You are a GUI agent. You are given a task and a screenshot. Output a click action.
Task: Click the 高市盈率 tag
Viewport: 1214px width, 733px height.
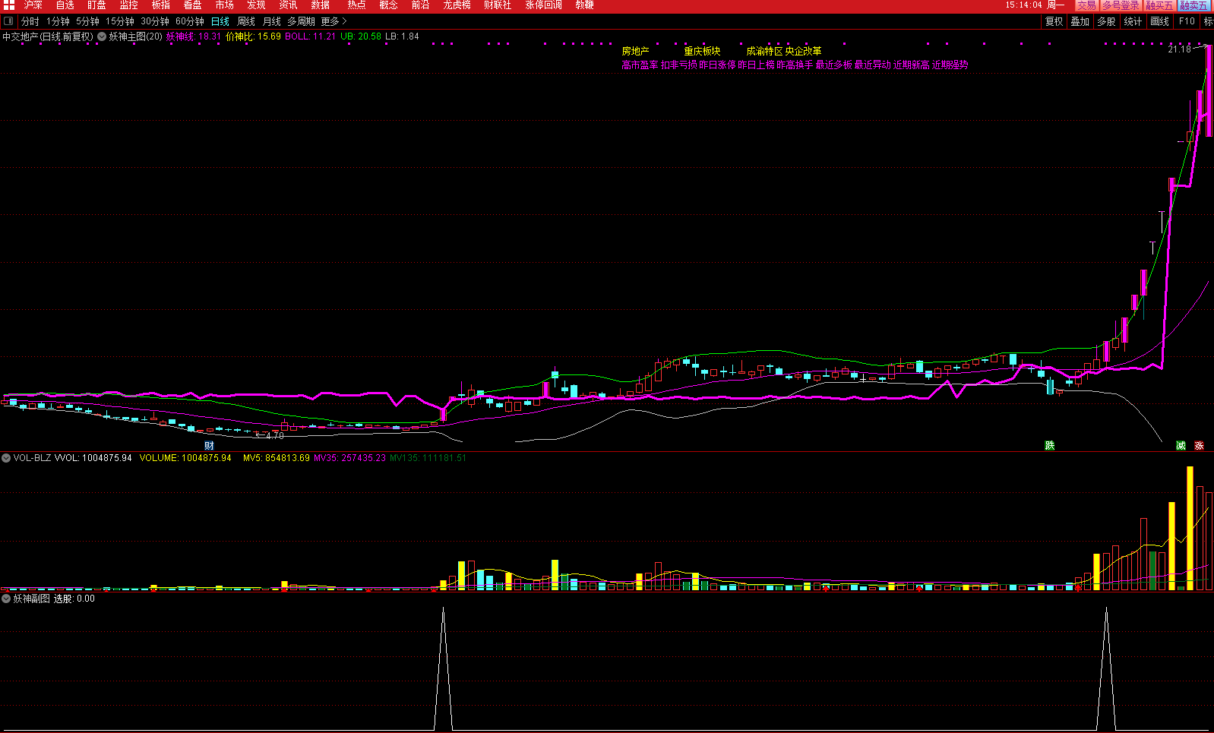640,65
